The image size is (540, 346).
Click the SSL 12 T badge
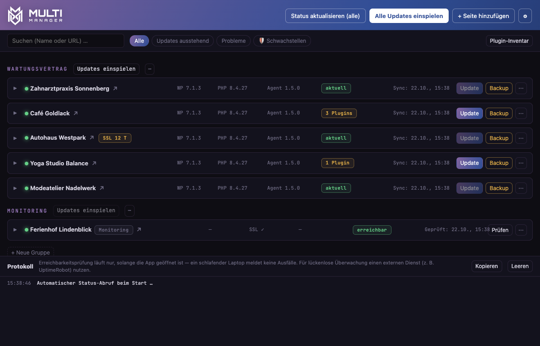click(x=115, y=138)
